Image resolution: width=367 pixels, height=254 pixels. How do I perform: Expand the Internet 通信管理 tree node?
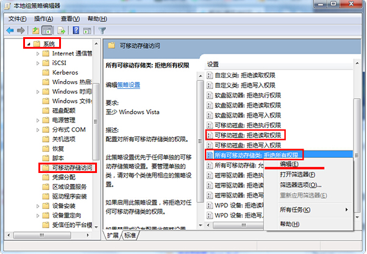click(38, 54)
